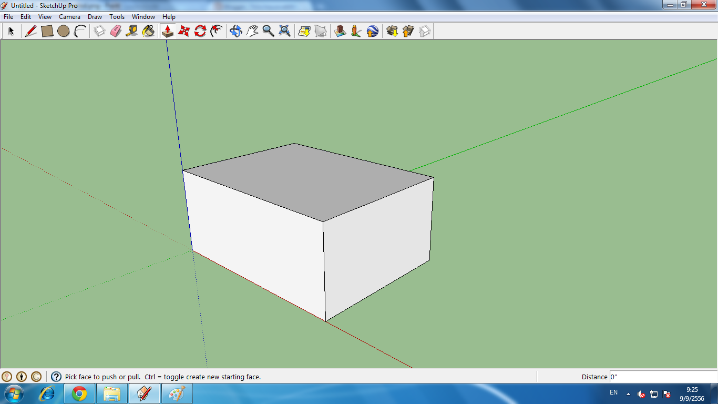The image size is (718, 404).
Task: Click the Toggle Terrain icon
Action: coord(321,31)
